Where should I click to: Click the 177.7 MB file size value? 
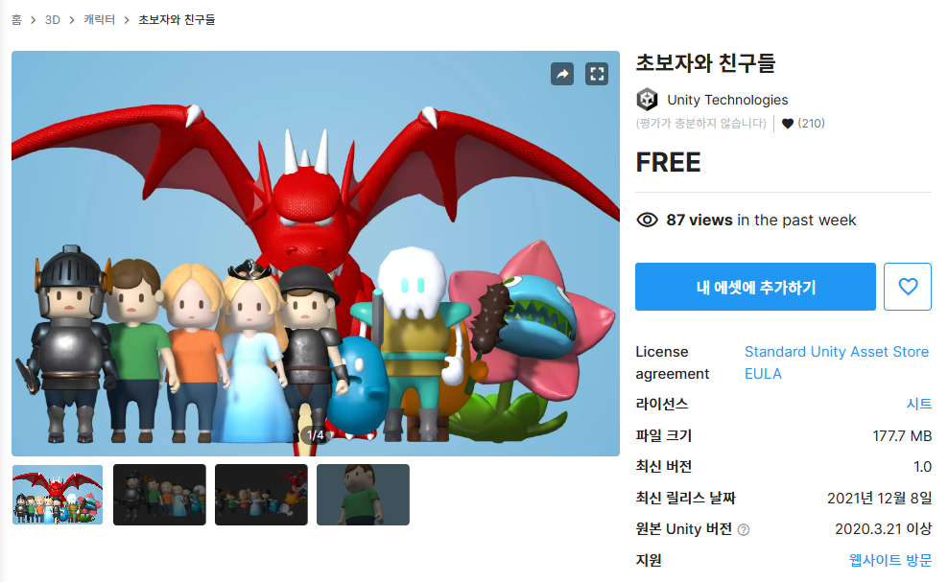tap(902, 435)
